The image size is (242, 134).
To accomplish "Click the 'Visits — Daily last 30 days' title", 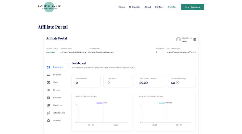I will point(86,96).
